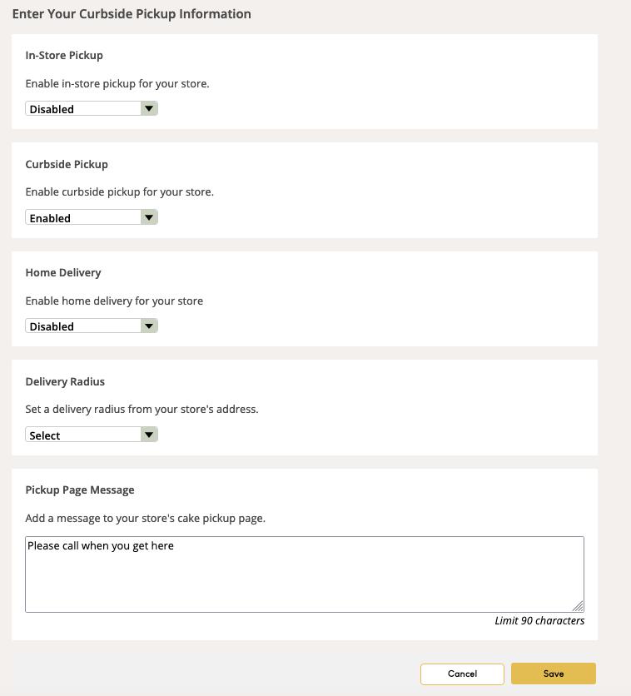Click the arrow icon on In-Store Pickup select
This screenshot has height=696, width=631.
[149, 109]
